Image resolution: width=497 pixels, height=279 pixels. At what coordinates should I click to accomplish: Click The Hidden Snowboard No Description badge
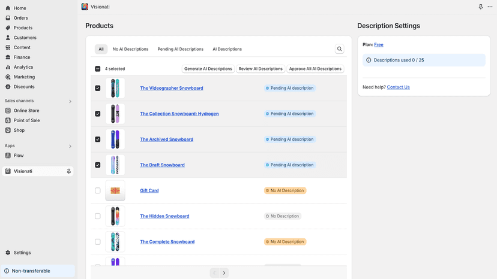coord(283,216)
